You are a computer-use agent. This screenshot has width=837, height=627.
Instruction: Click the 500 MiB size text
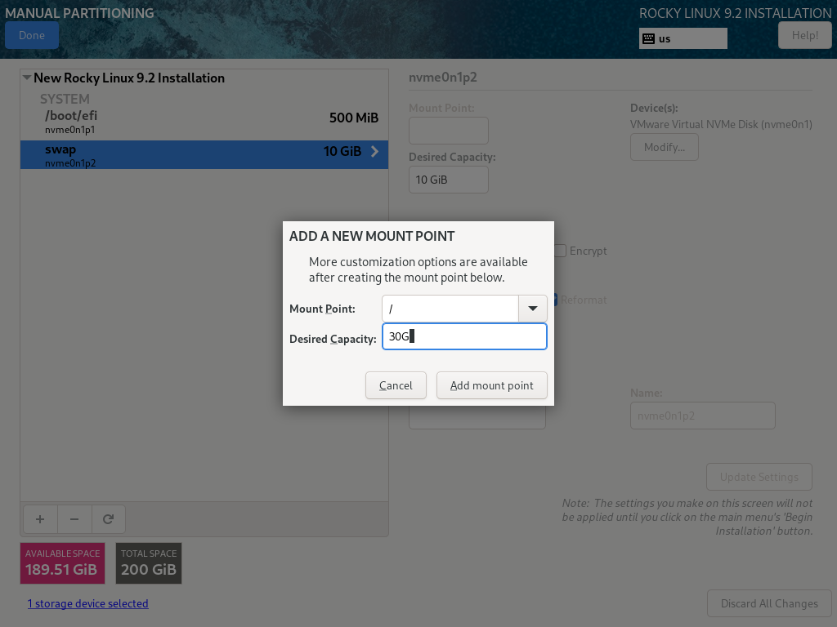pyautogui.click(x=354, y=118)
